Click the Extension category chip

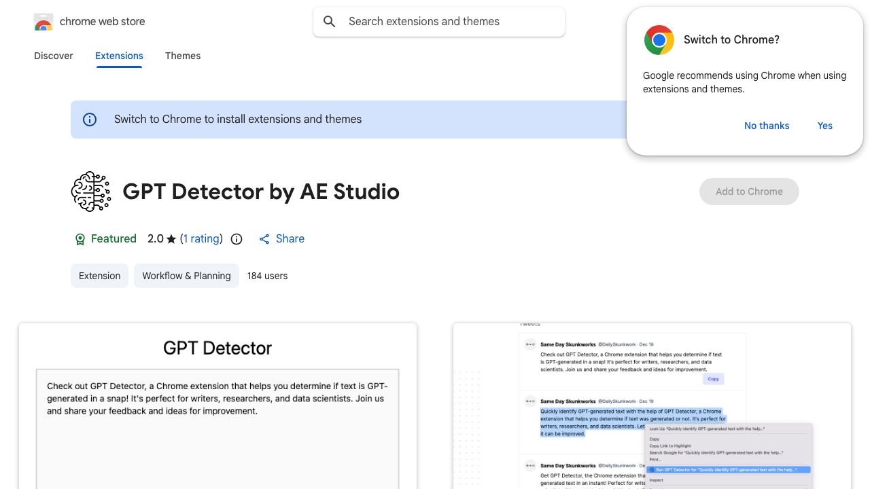[x=99, y=276]
